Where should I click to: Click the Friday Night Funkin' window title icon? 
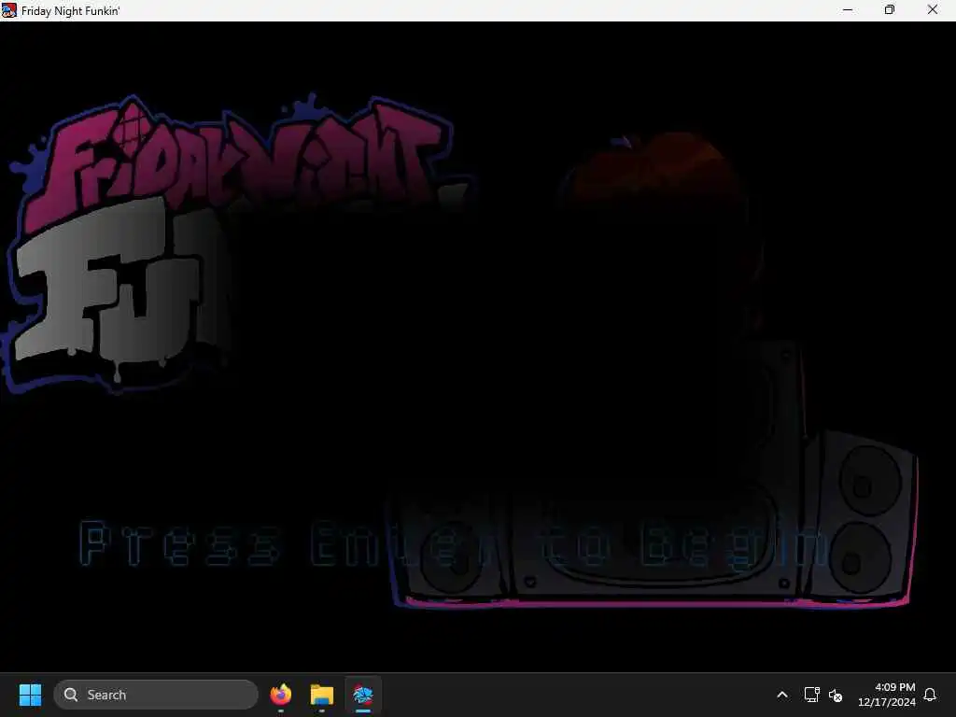pyautogui.click(x=9, y=10)
